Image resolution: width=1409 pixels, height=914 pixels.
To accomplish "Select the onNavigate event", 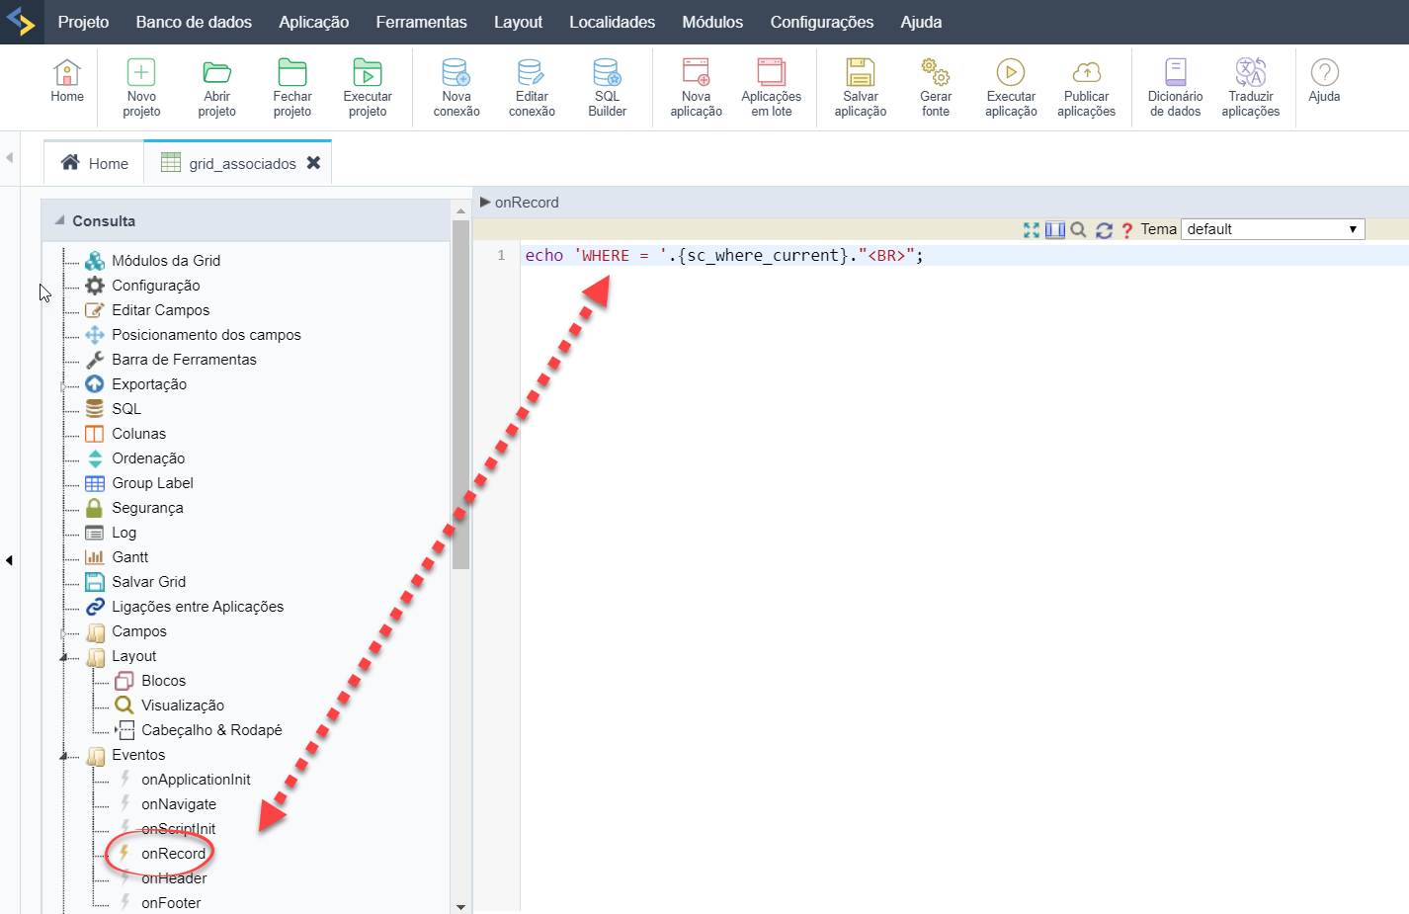I will pos(179,804).
